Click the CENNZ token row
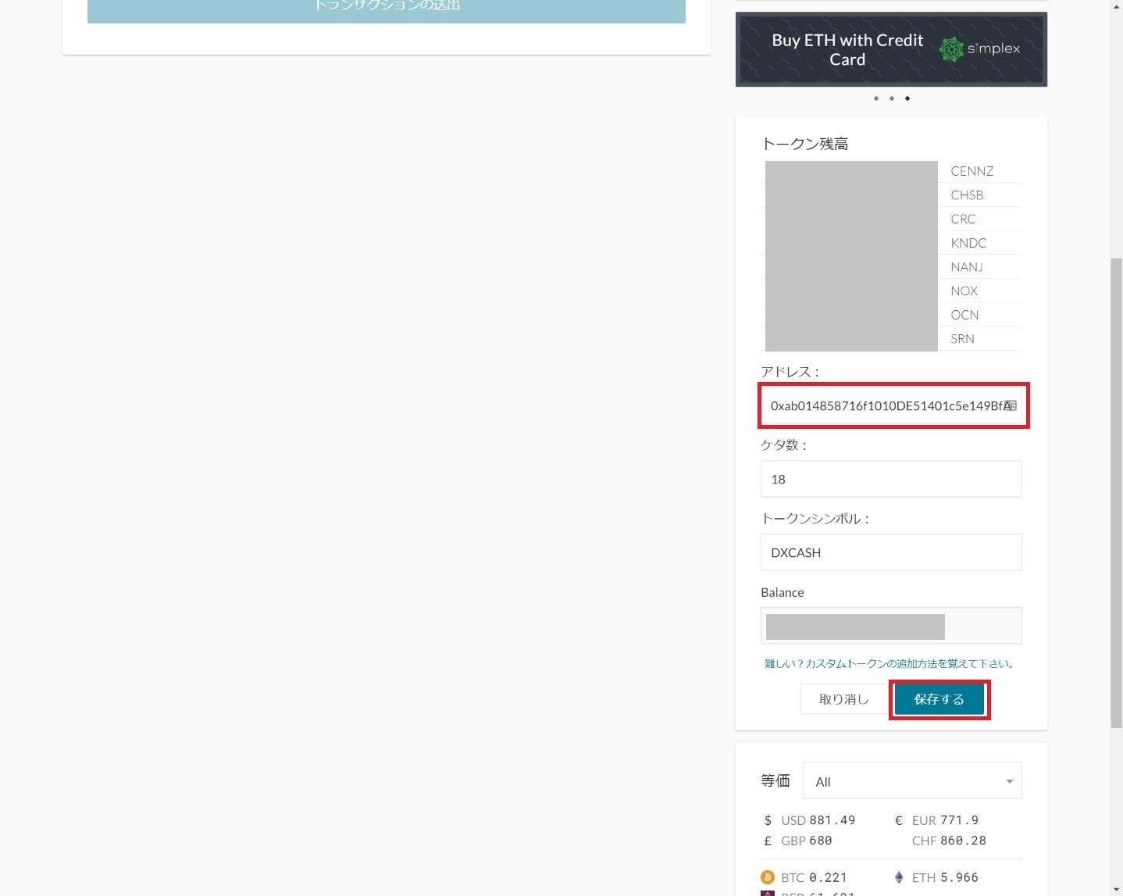 coord(891,171)
